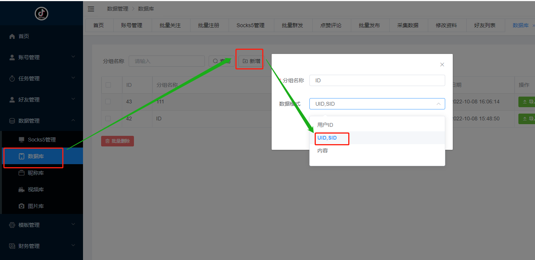The width and height of the screenshot is (535, 260).
Task: Choose 用户ID from the dropdown list
Action: tap(325, 125)
